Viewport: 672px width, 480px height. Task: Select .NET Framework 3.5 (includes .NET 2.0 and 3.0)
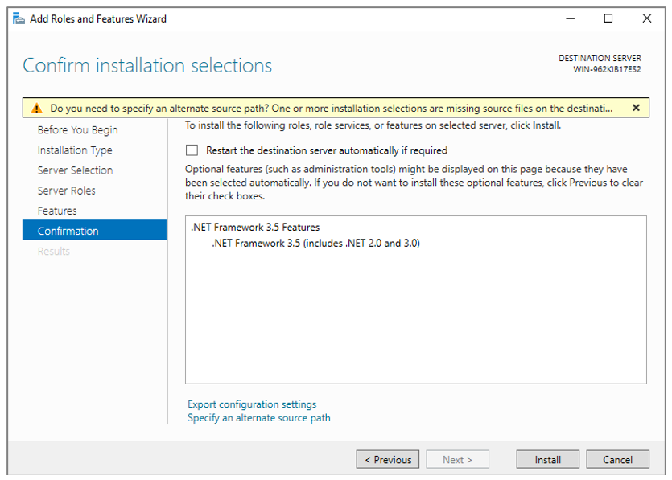coord(305,243)
